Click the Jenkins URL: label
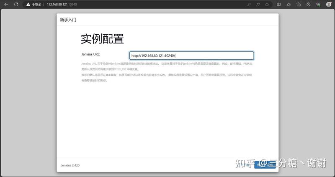335x177 pixels. click(x=91, y=54)
